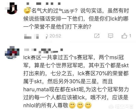Tap the repost arrow icon on first comment

point(97,36)
